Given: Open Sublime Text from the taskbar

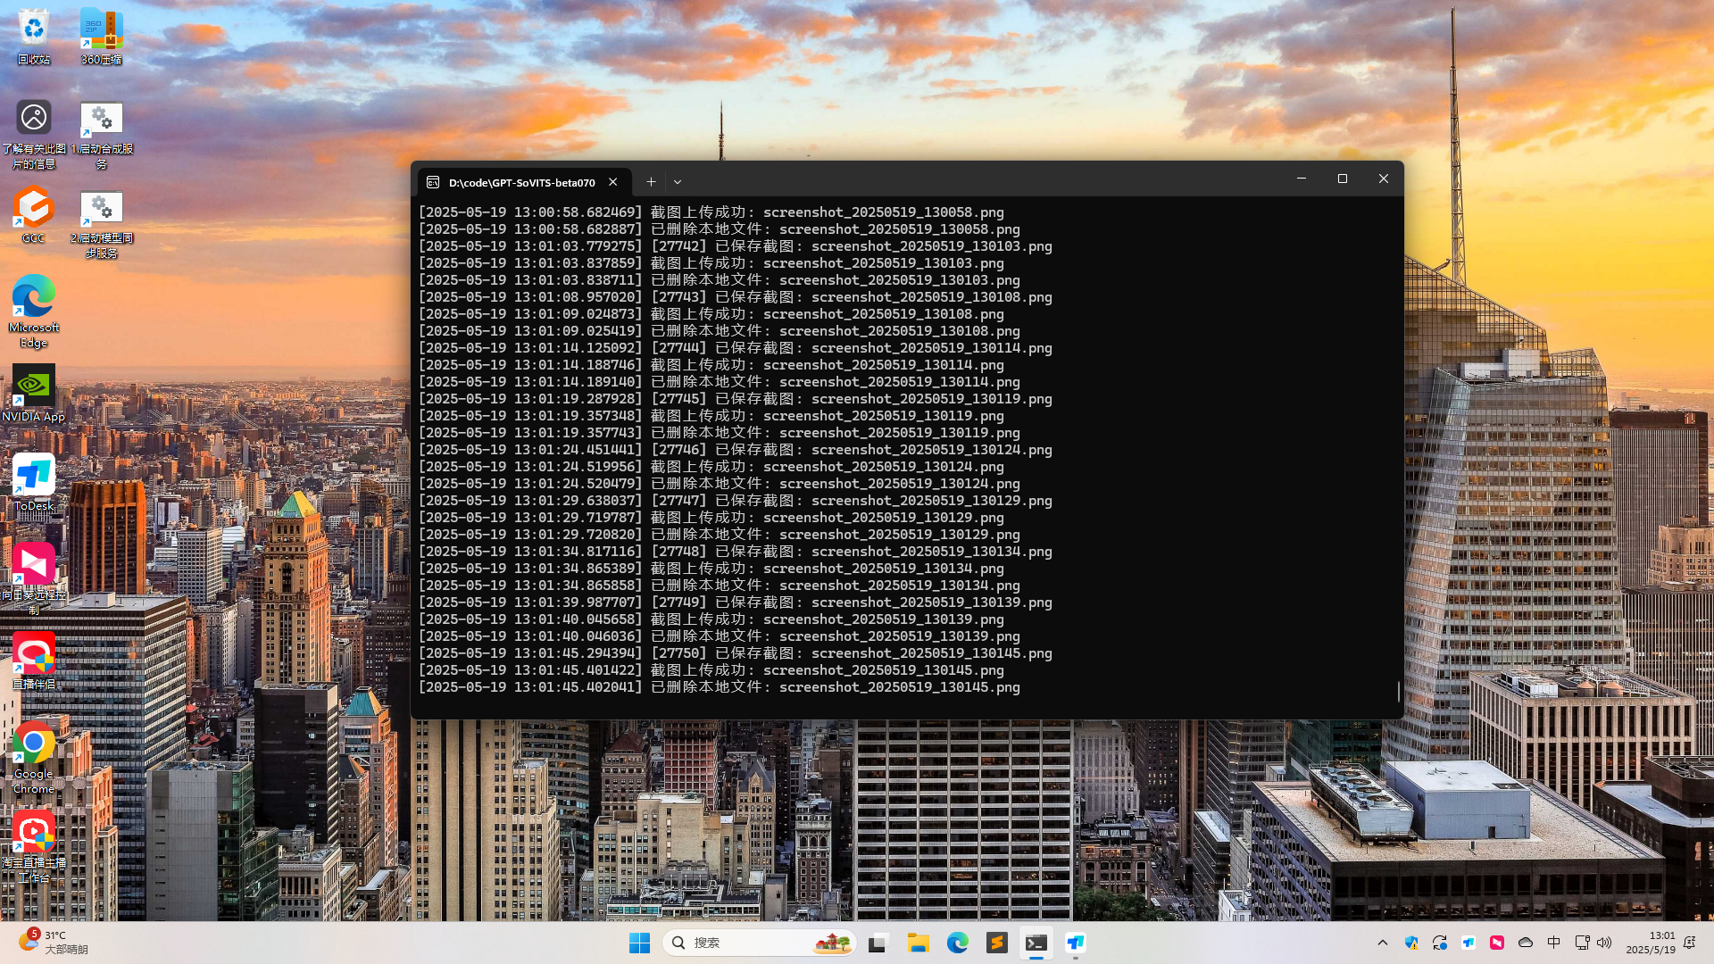Looking at the screenshot, I should tap(997, 943).
